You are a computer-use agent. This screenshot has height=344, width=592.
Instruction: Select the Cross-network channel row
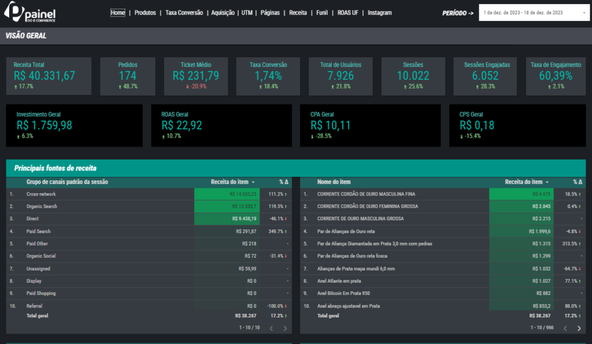coord(41,194)
